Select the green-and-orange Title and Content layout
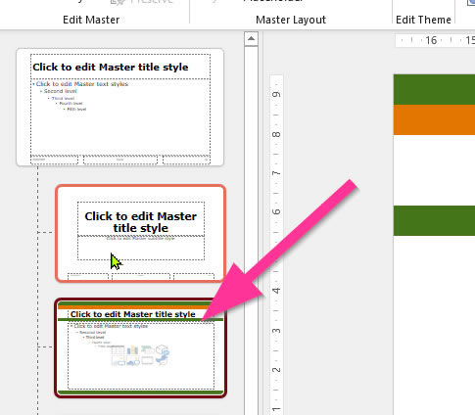 coord(141,347)
